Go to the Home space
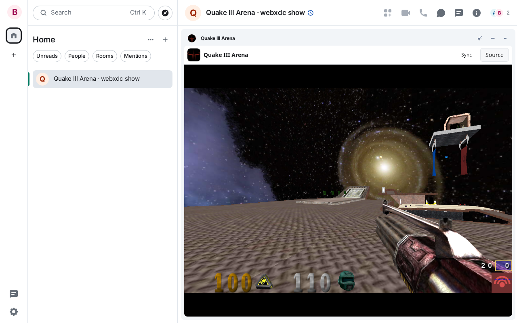Viewport: 517px width, 323px height. pyautogui.click(x=14, y=36)
